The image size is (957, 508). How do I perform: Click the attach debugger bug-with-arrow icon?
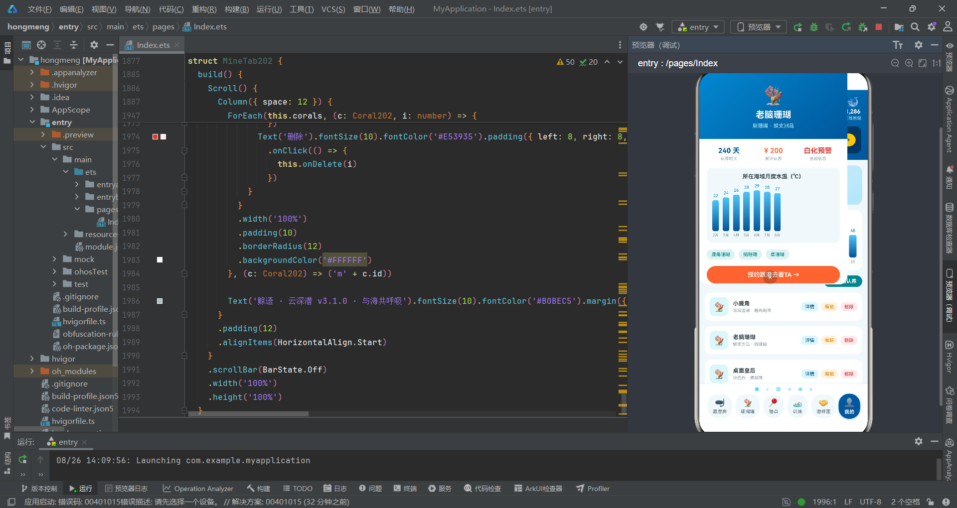click(x=862, y=27)
